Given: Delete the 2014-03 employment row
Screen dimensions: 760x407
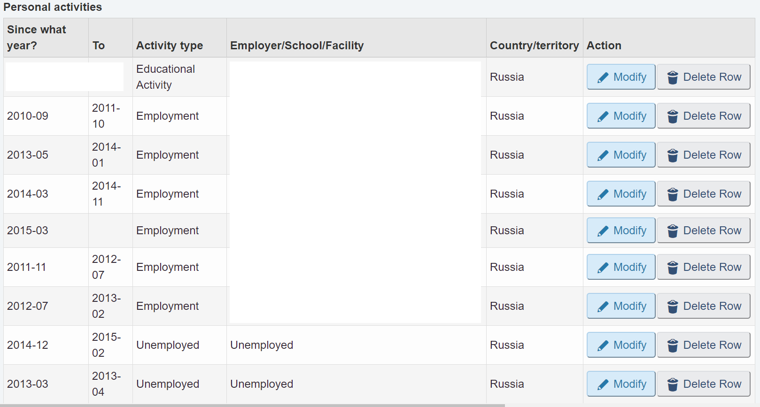Looking at the screenshot, I should pyautogui.click(x=704, y=194).
